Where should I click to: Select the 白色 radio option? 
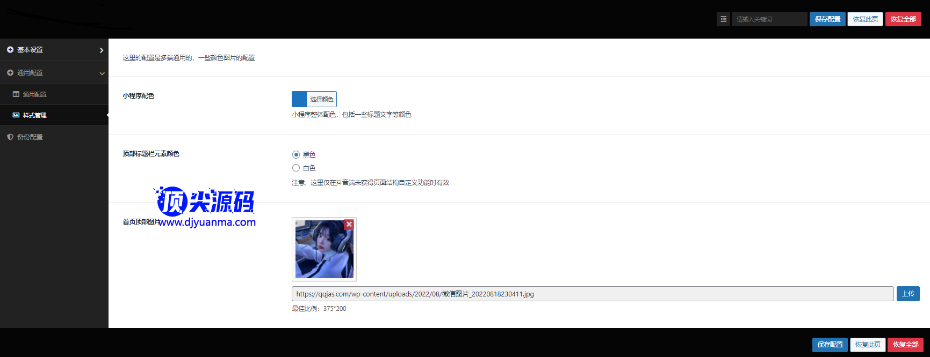[296, 168]
